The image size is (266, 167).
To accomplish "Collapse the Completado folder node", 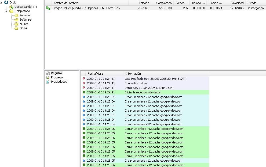I will pos(6,11).
